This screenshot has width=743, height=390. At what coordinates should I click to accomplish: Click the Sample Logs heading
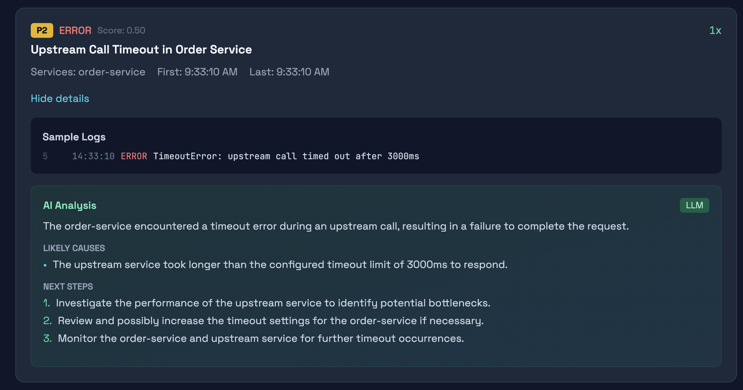[x=74, y=137]
